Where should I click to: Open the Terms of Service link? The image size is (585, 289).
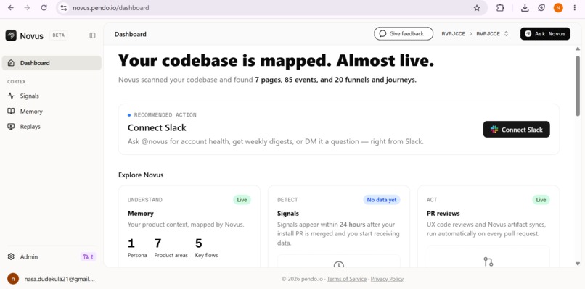coord(347,279)
